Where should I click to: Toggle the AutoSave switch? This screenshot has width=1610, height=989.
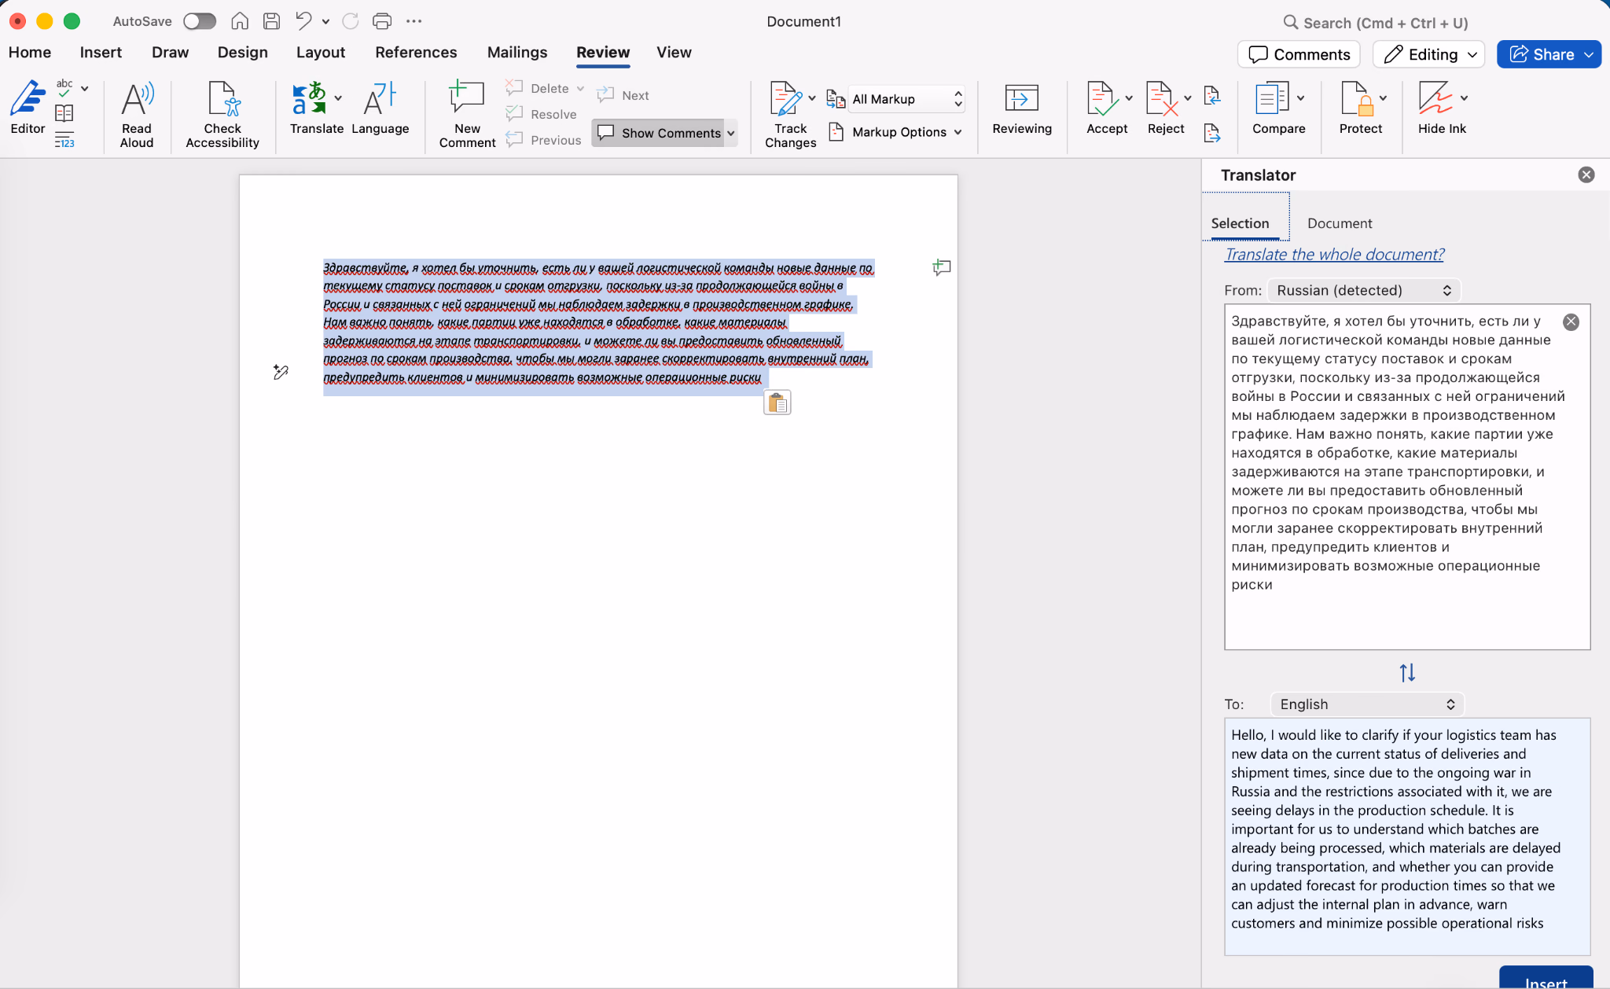[200, 21]
